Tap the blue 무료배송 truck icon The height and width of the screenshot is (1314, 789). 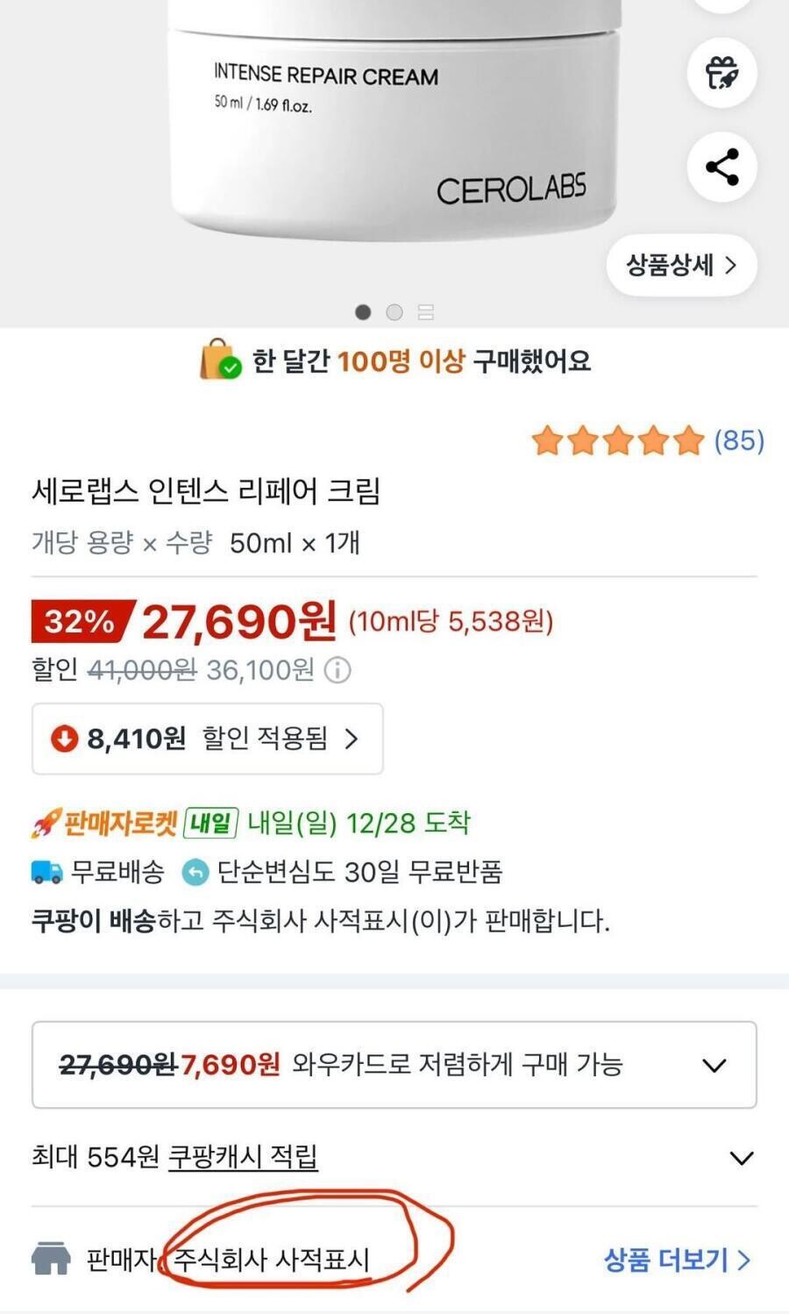47,872
